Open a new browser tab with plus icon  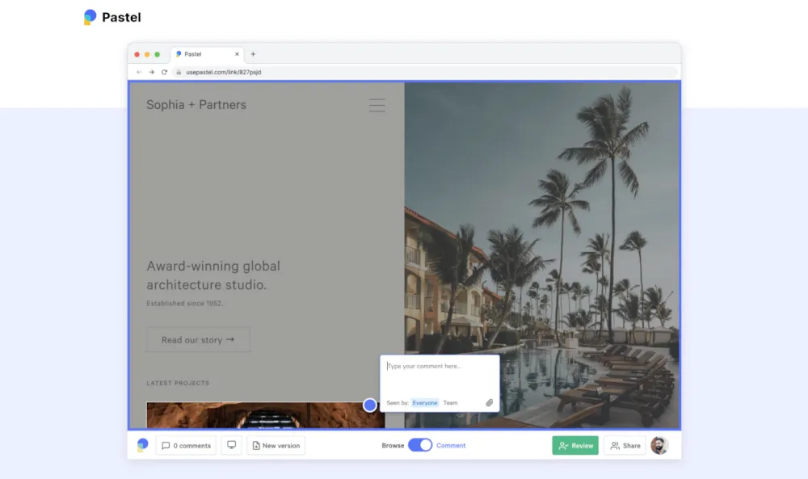coord(253,54)
